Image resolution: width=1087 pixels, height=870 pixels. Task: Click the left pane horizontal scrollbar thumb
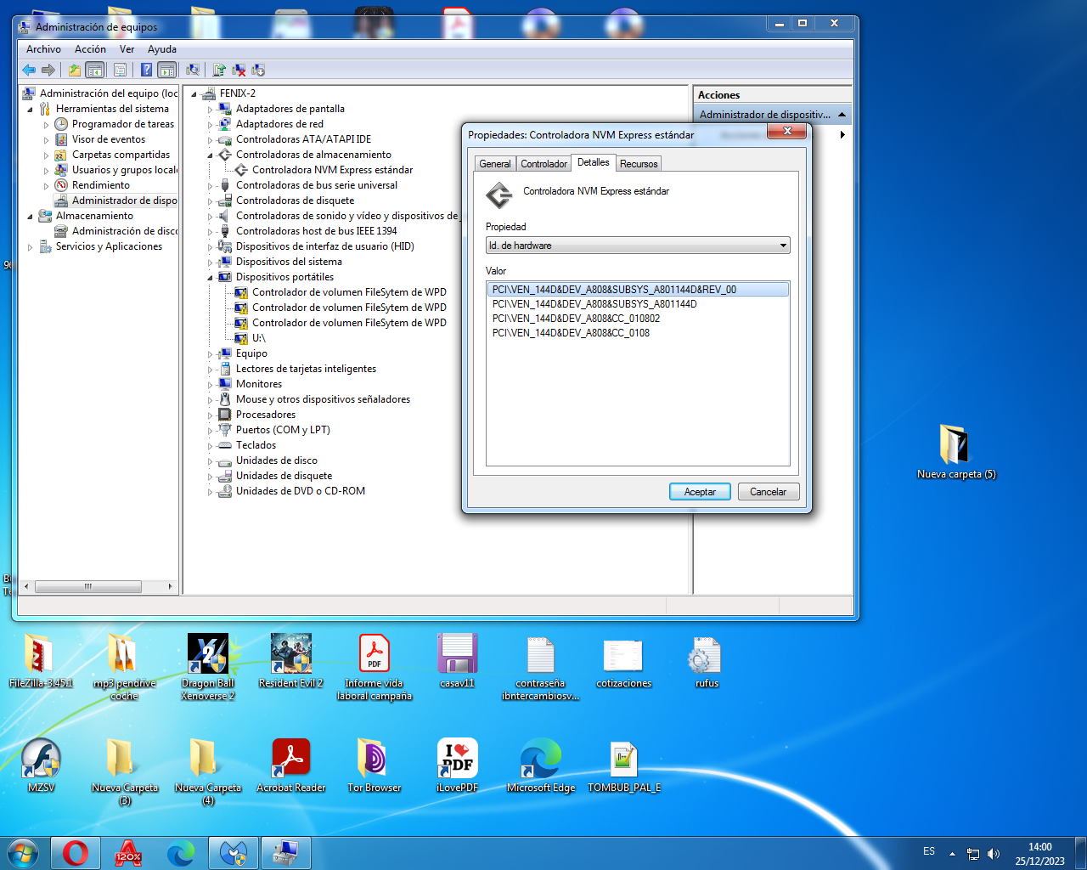[87, 586]
